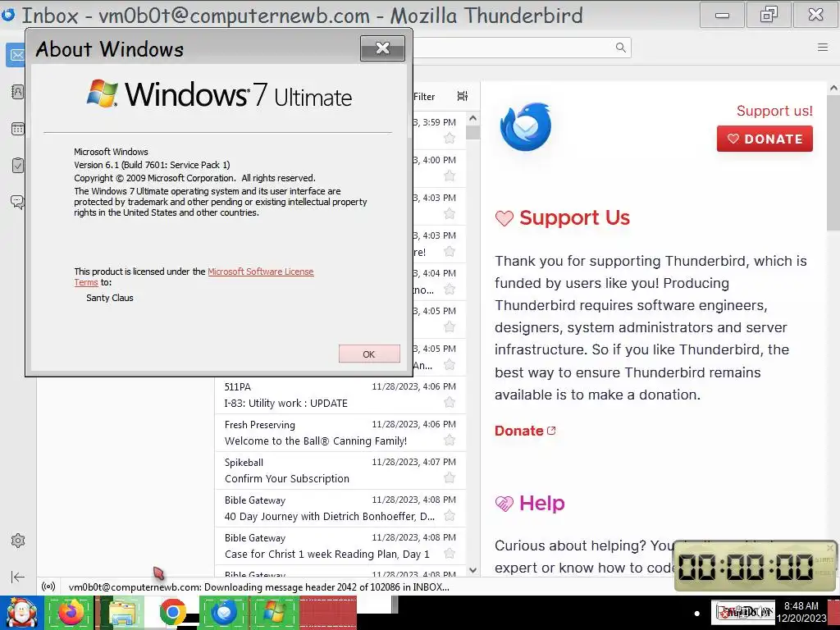
Task: Star the Case for Christ message
Action: click(450, 553)
